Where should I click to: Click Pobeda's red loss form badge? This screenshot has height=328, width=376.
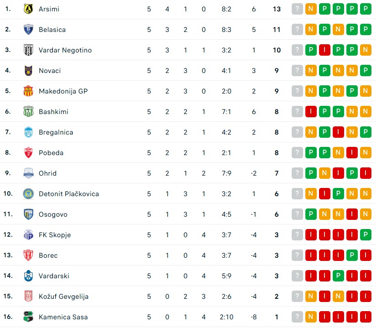coord(352,153)
